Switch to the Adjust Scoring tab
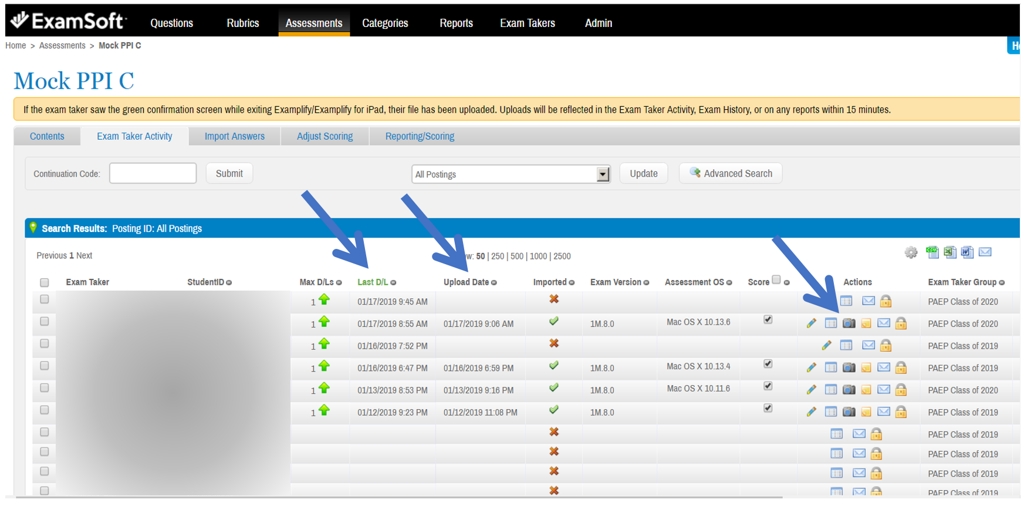 coord(325,136)
